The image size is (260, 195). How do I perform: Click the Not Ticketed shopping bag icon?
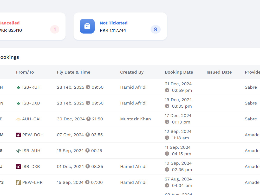pos(87,26)
